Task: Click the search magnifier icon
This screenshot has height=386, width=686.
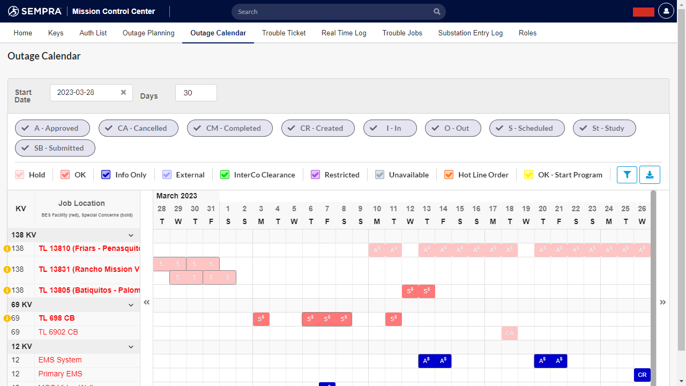Action: [437, 11]
